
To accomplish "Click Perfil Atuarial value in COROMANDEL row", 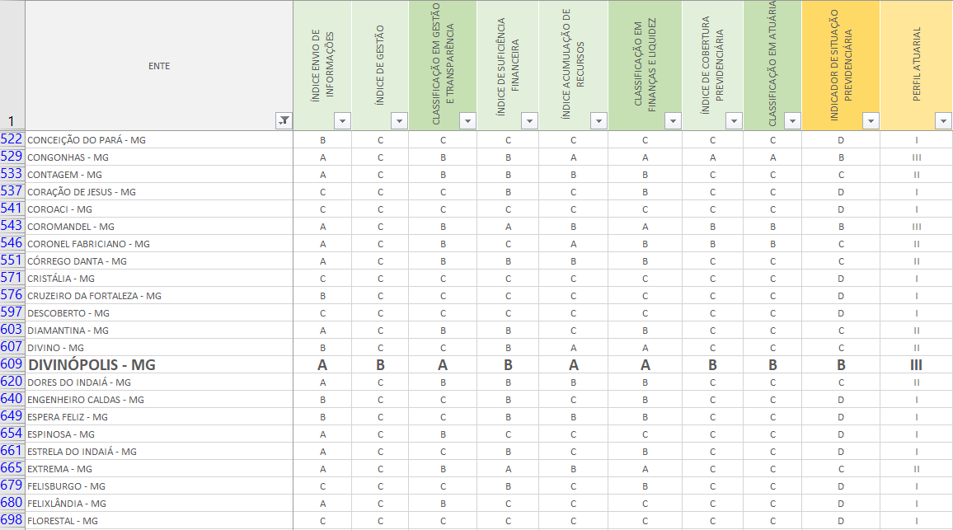I will coord(916,226).
